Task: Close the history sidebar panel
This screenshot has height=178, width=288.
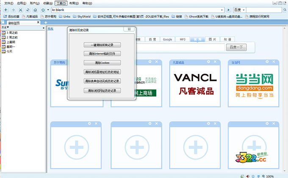Action: tap(44, 28)
